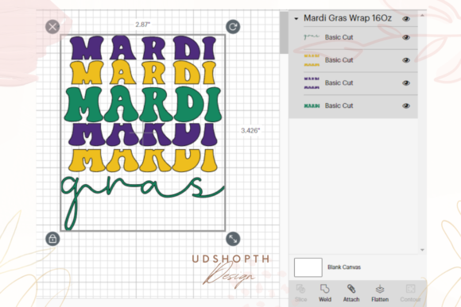Click the layers panel scroll up arrow

pyautogui.click(x=423, y=15)
